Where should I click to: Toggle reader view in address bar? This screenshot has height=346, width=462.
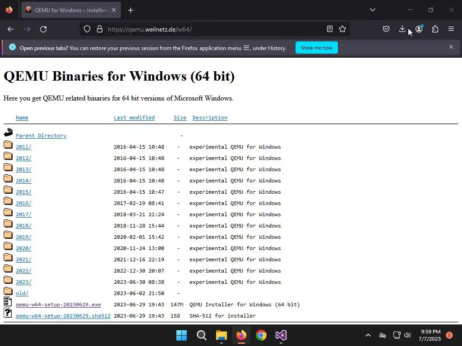[330, 29]
